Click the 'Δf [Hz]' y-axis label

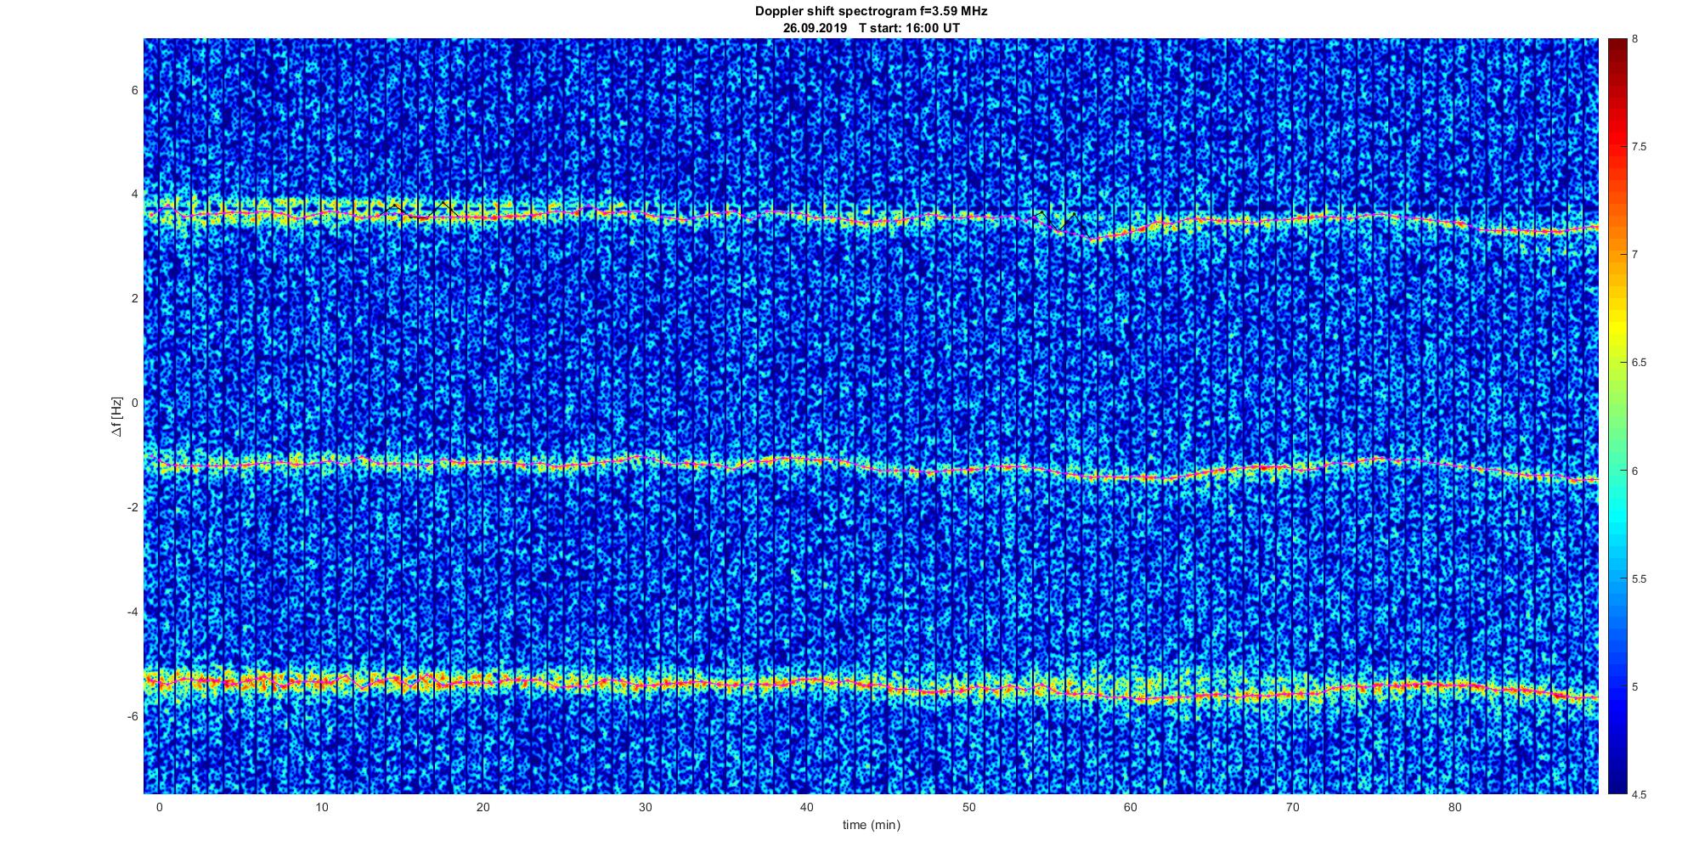click(117, 416)
